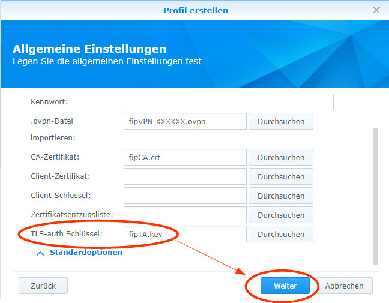Click into the Zertifikatsentzugsliste field
The image size is (389, 303).
185,215
